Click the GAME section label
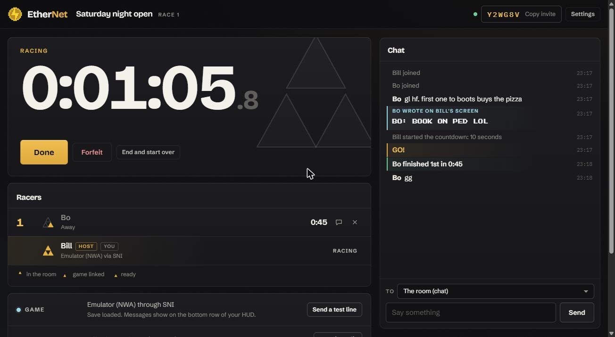Screen dimensions: 615x337 point(34,310)
